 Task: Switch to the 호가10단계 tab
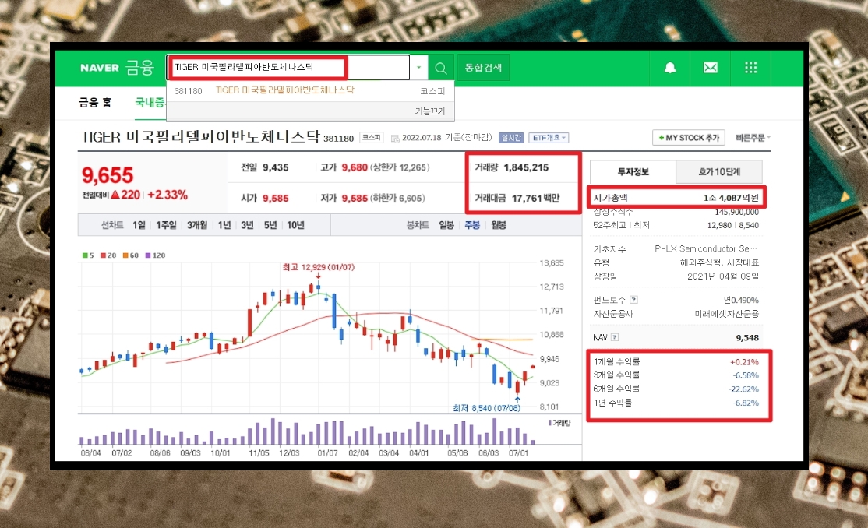click(x=719, y=171)
